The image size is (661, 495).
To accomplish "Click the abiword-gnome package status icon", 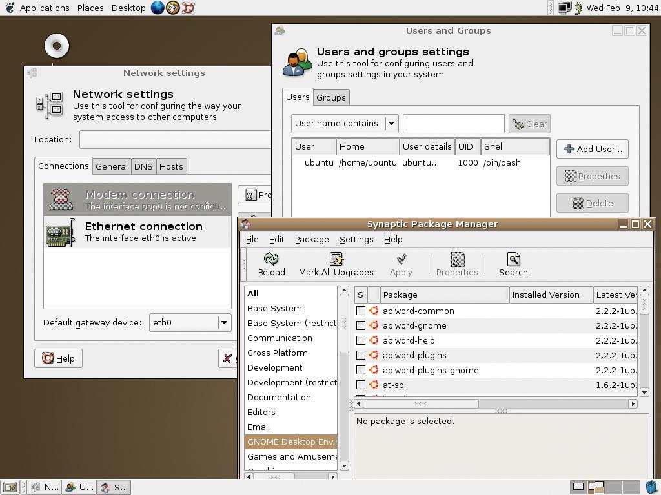I will click(374, 325).
